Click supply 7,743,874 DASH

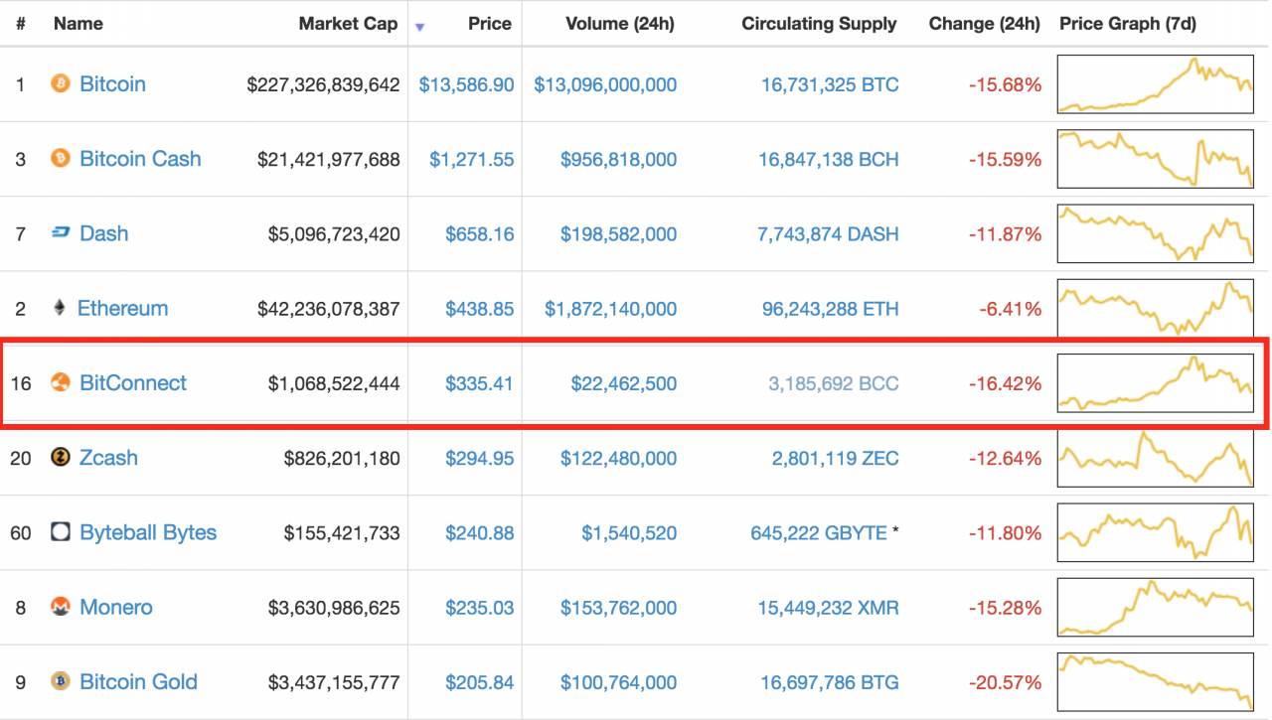[828, 234]
